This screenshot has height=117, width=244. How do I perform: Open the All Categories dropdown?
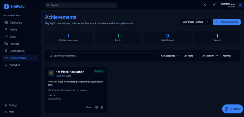[x=169, y=56]
